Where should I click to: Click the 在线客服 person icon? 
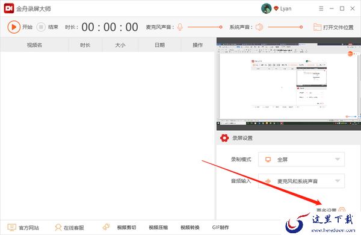pyautogui.click(x=58, y=227)
